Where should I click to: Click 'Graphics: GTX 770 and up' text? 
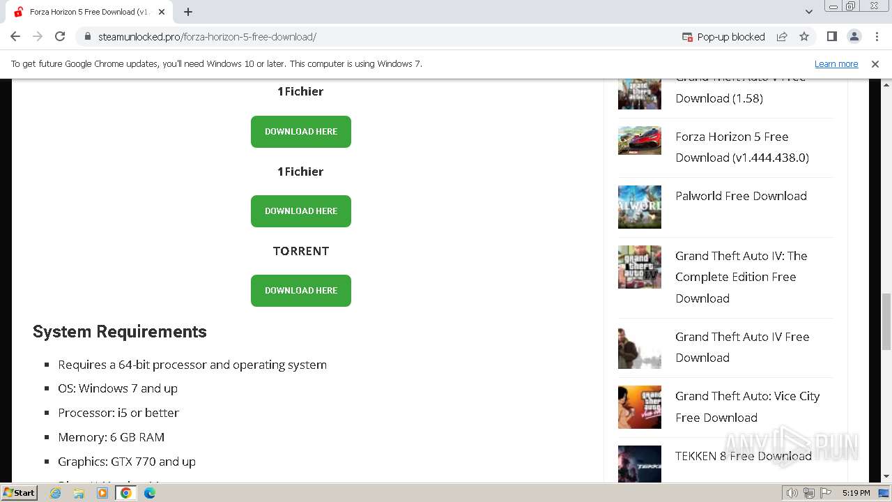(x=127, y=462)
